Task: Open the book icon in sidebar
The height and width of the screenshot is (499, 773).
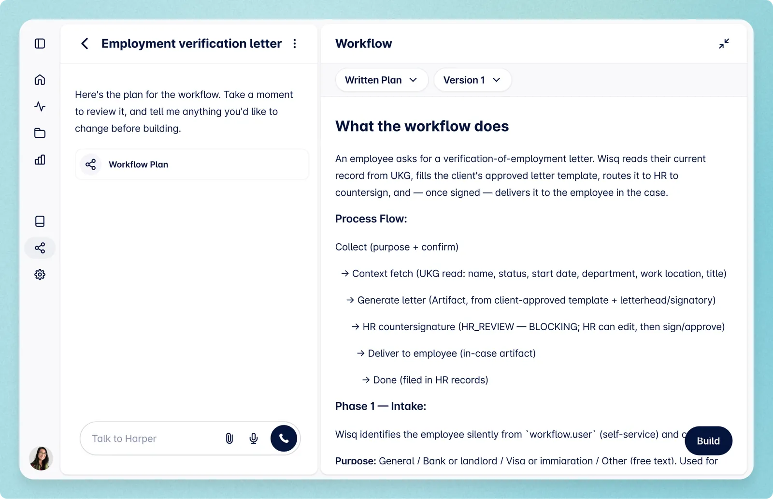Action: pos(40,221)
